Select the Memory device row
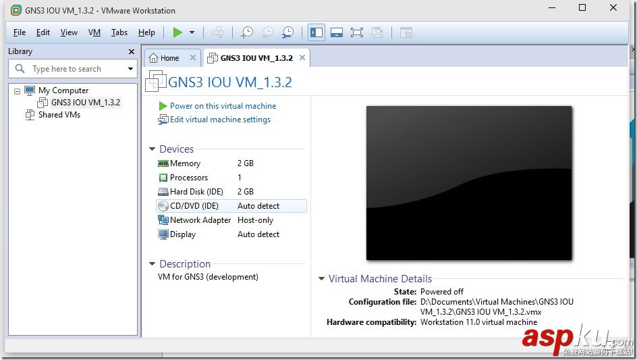 tap(231, 163)
